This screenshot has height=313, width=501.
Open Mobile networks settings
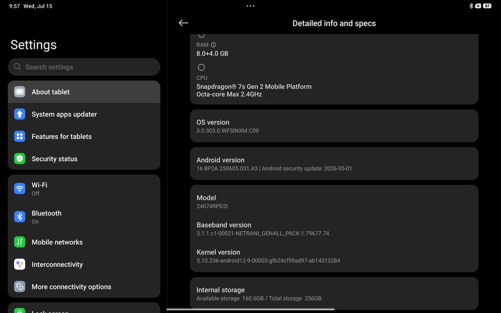pos(84,242)
